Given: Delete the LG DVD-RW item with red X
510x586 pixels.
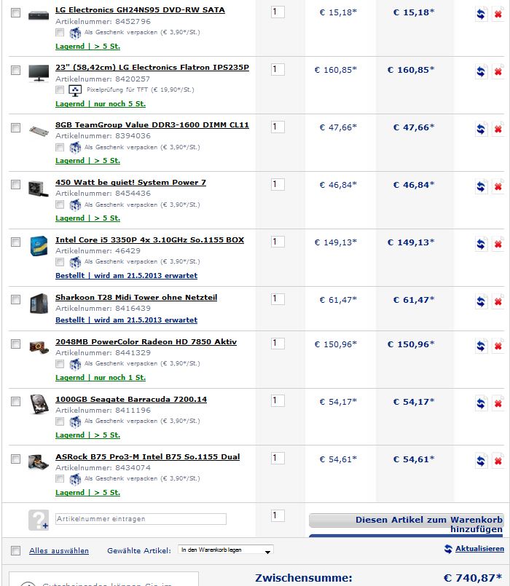Looking at the screenshot, I should [498, 15].
